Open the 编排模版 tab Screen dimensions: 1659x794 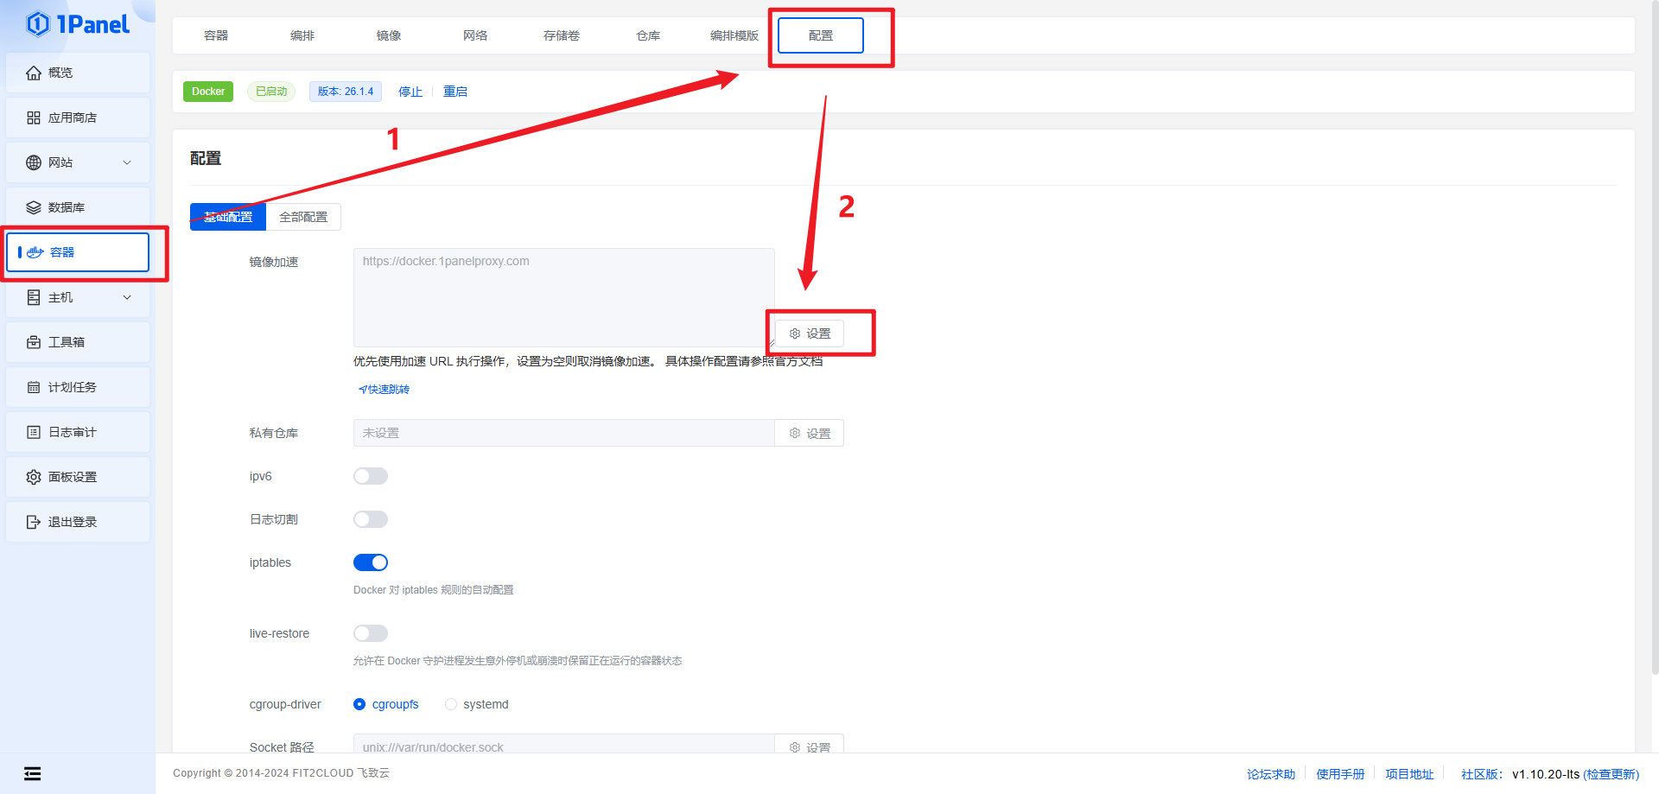coord(734,35)
